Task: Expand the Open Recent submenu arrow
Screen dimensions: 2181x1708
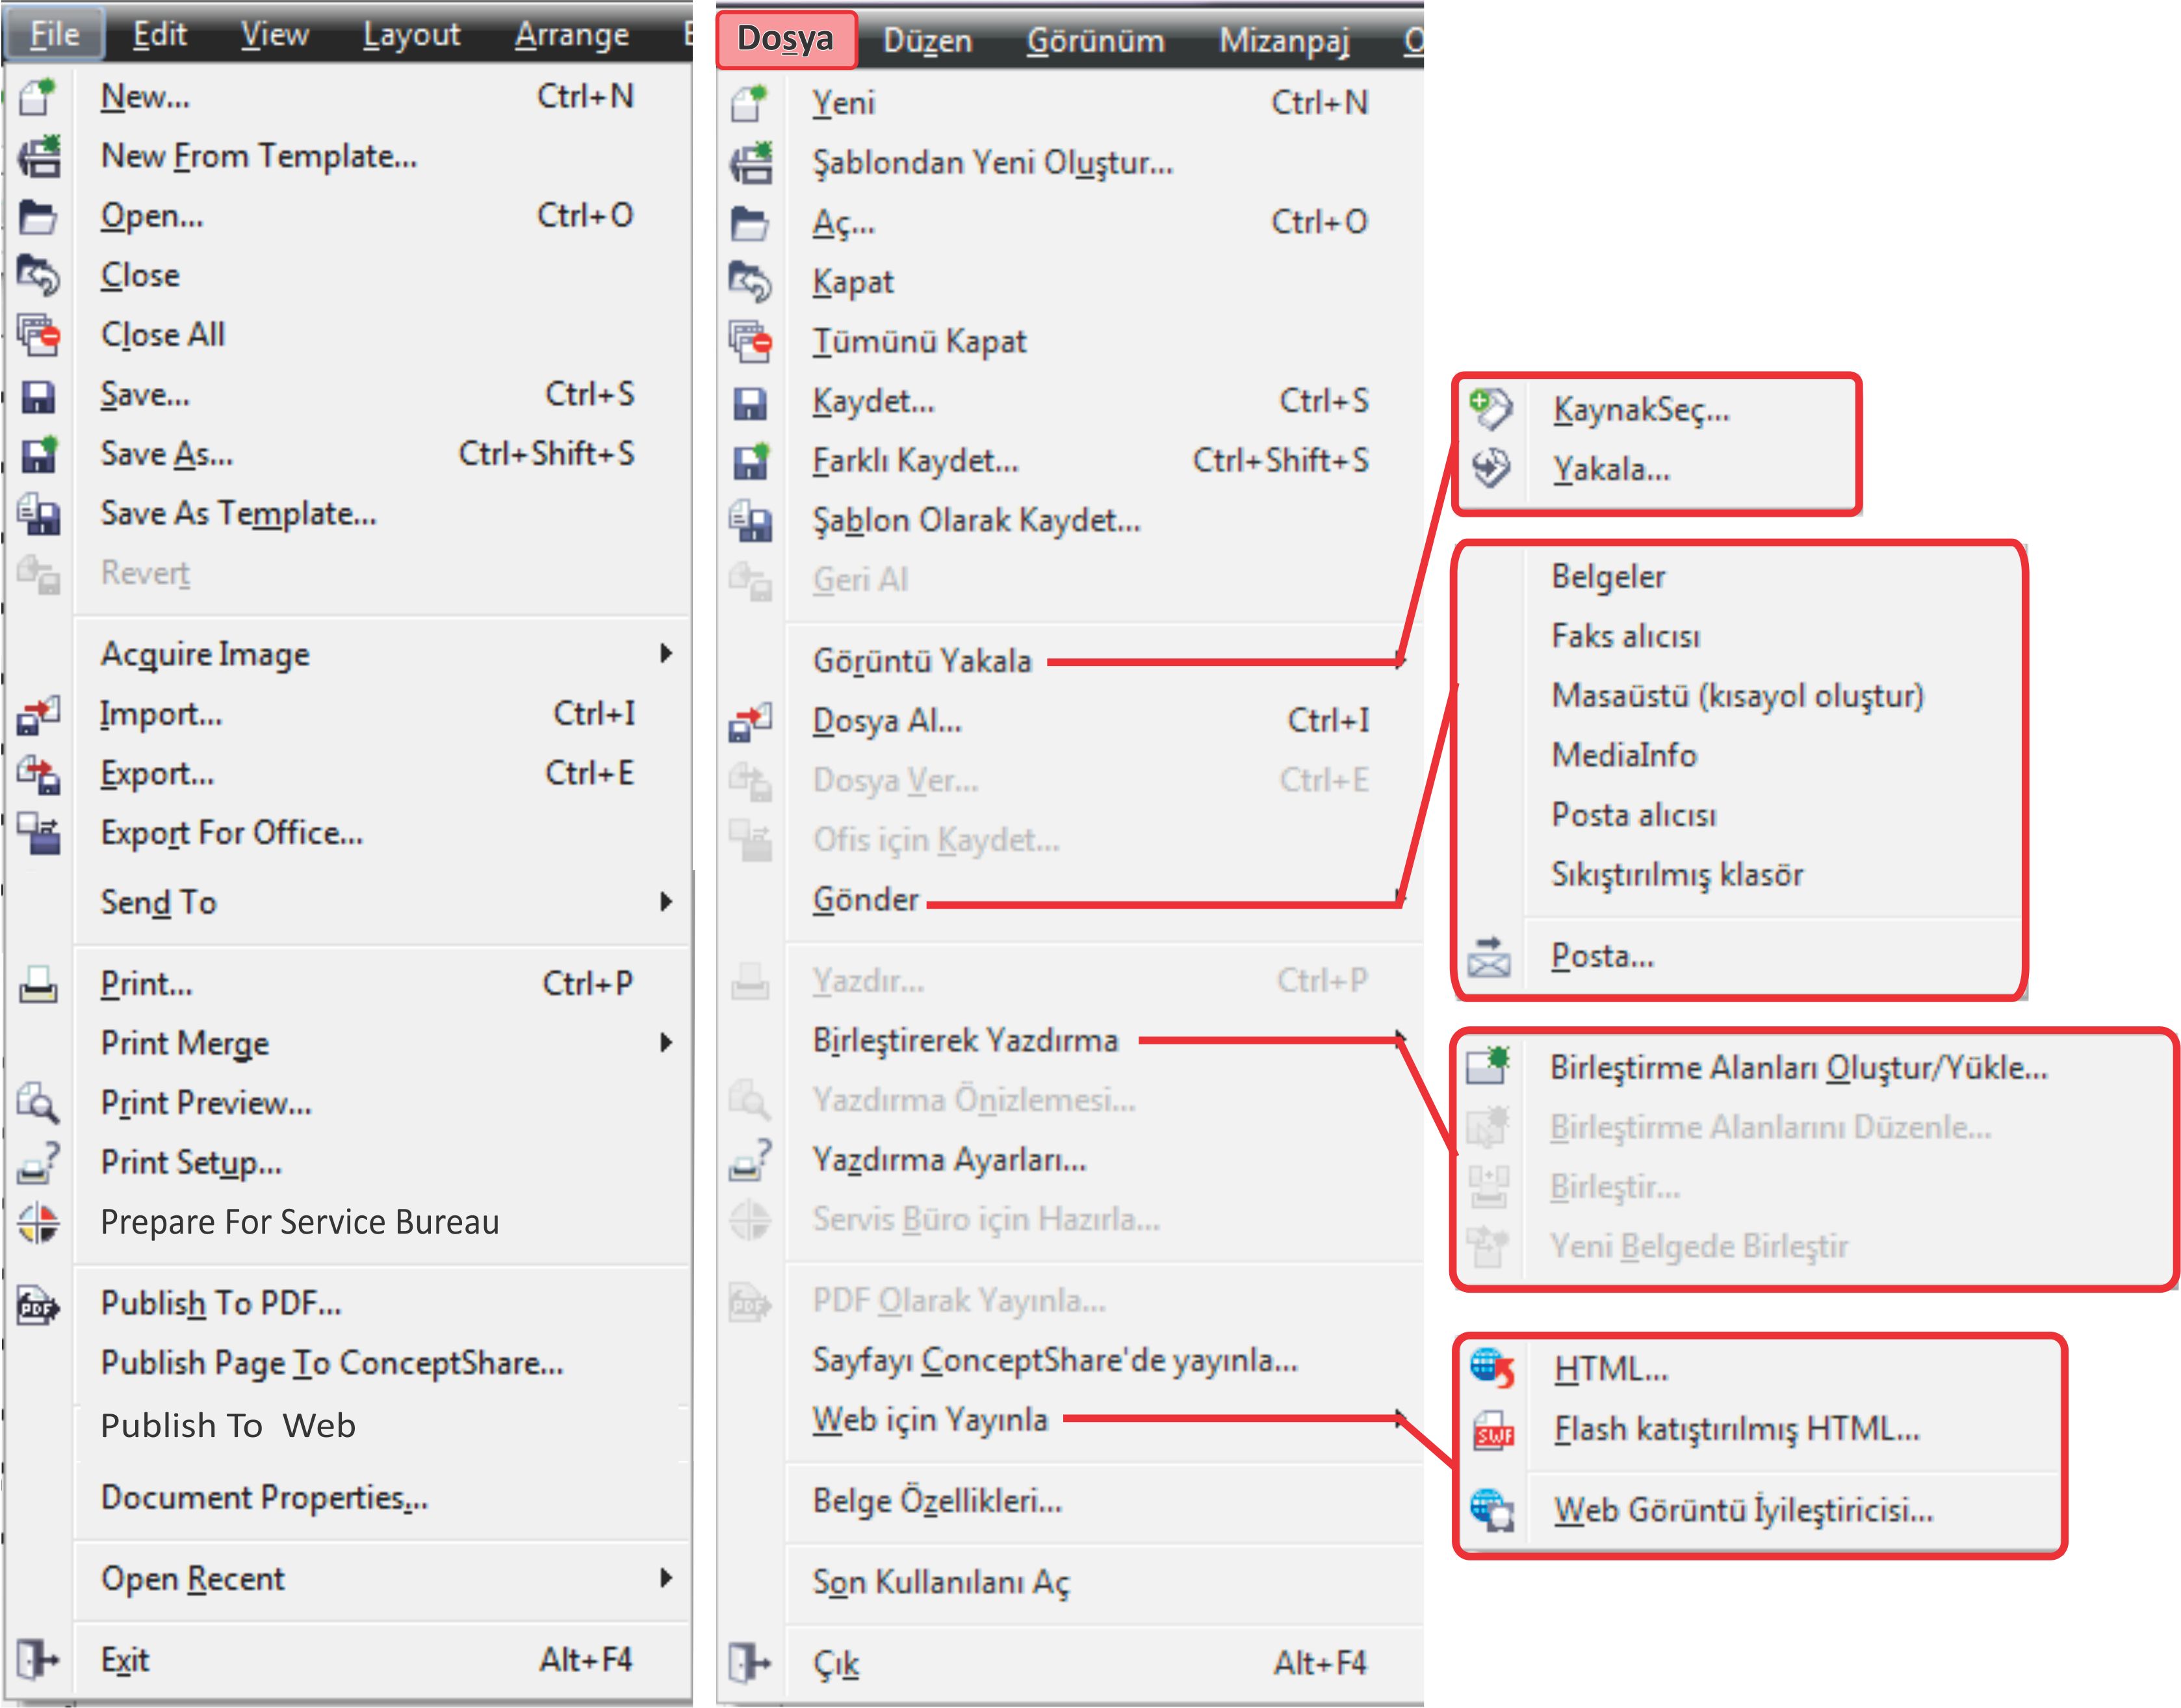Action: pyautogui.click(x=666, y=1578)
